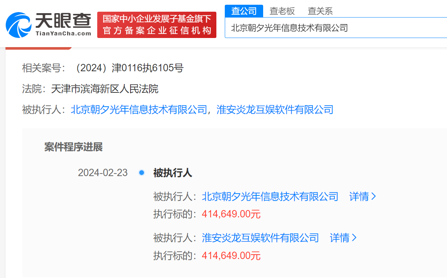The height and width of the screenshot is (278, 447).
Task: Click the blue timeline dot for 2024-02-23
Action: coord(141,172)
